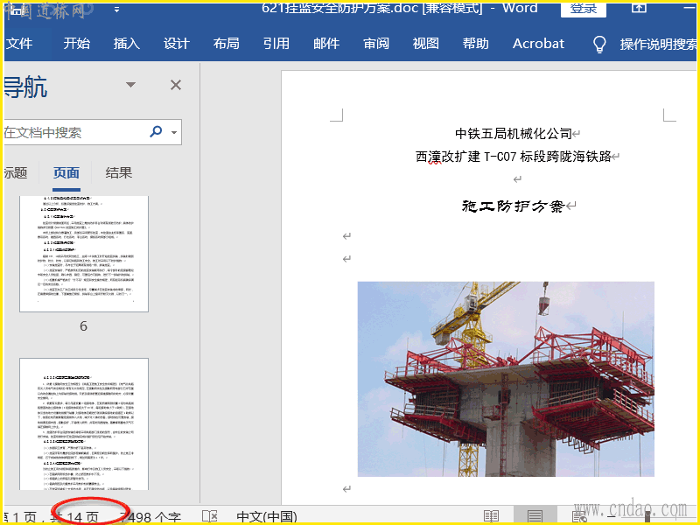Click the 中文(中国) language indicator

click(267, 516)
